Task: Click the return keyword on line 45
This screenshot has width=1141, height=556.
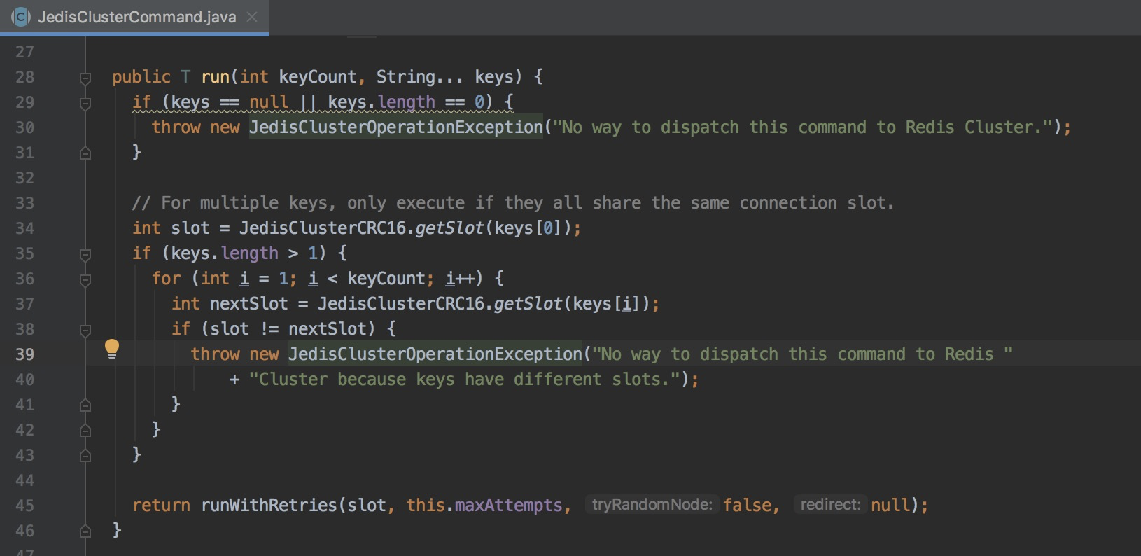Action: point(162,505)
